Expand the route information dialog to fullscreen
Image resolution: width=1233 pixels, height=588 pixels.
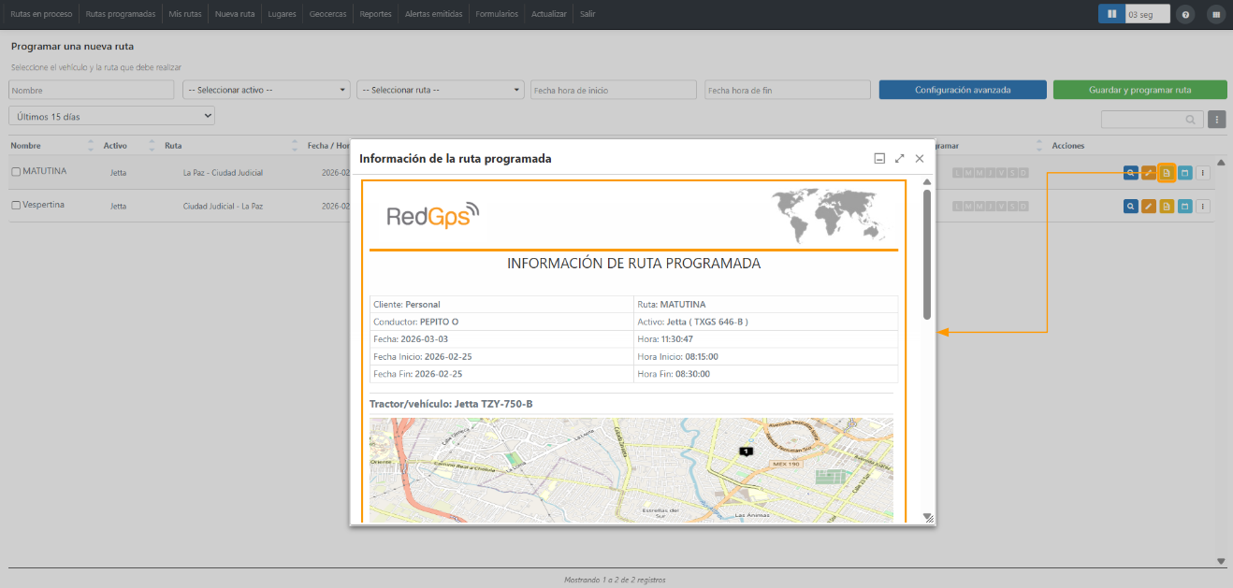pyautogui.click(x=900, y=159)
